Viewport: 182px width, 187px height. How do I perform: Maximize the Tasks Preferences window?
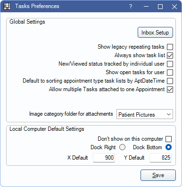[160, 7]
